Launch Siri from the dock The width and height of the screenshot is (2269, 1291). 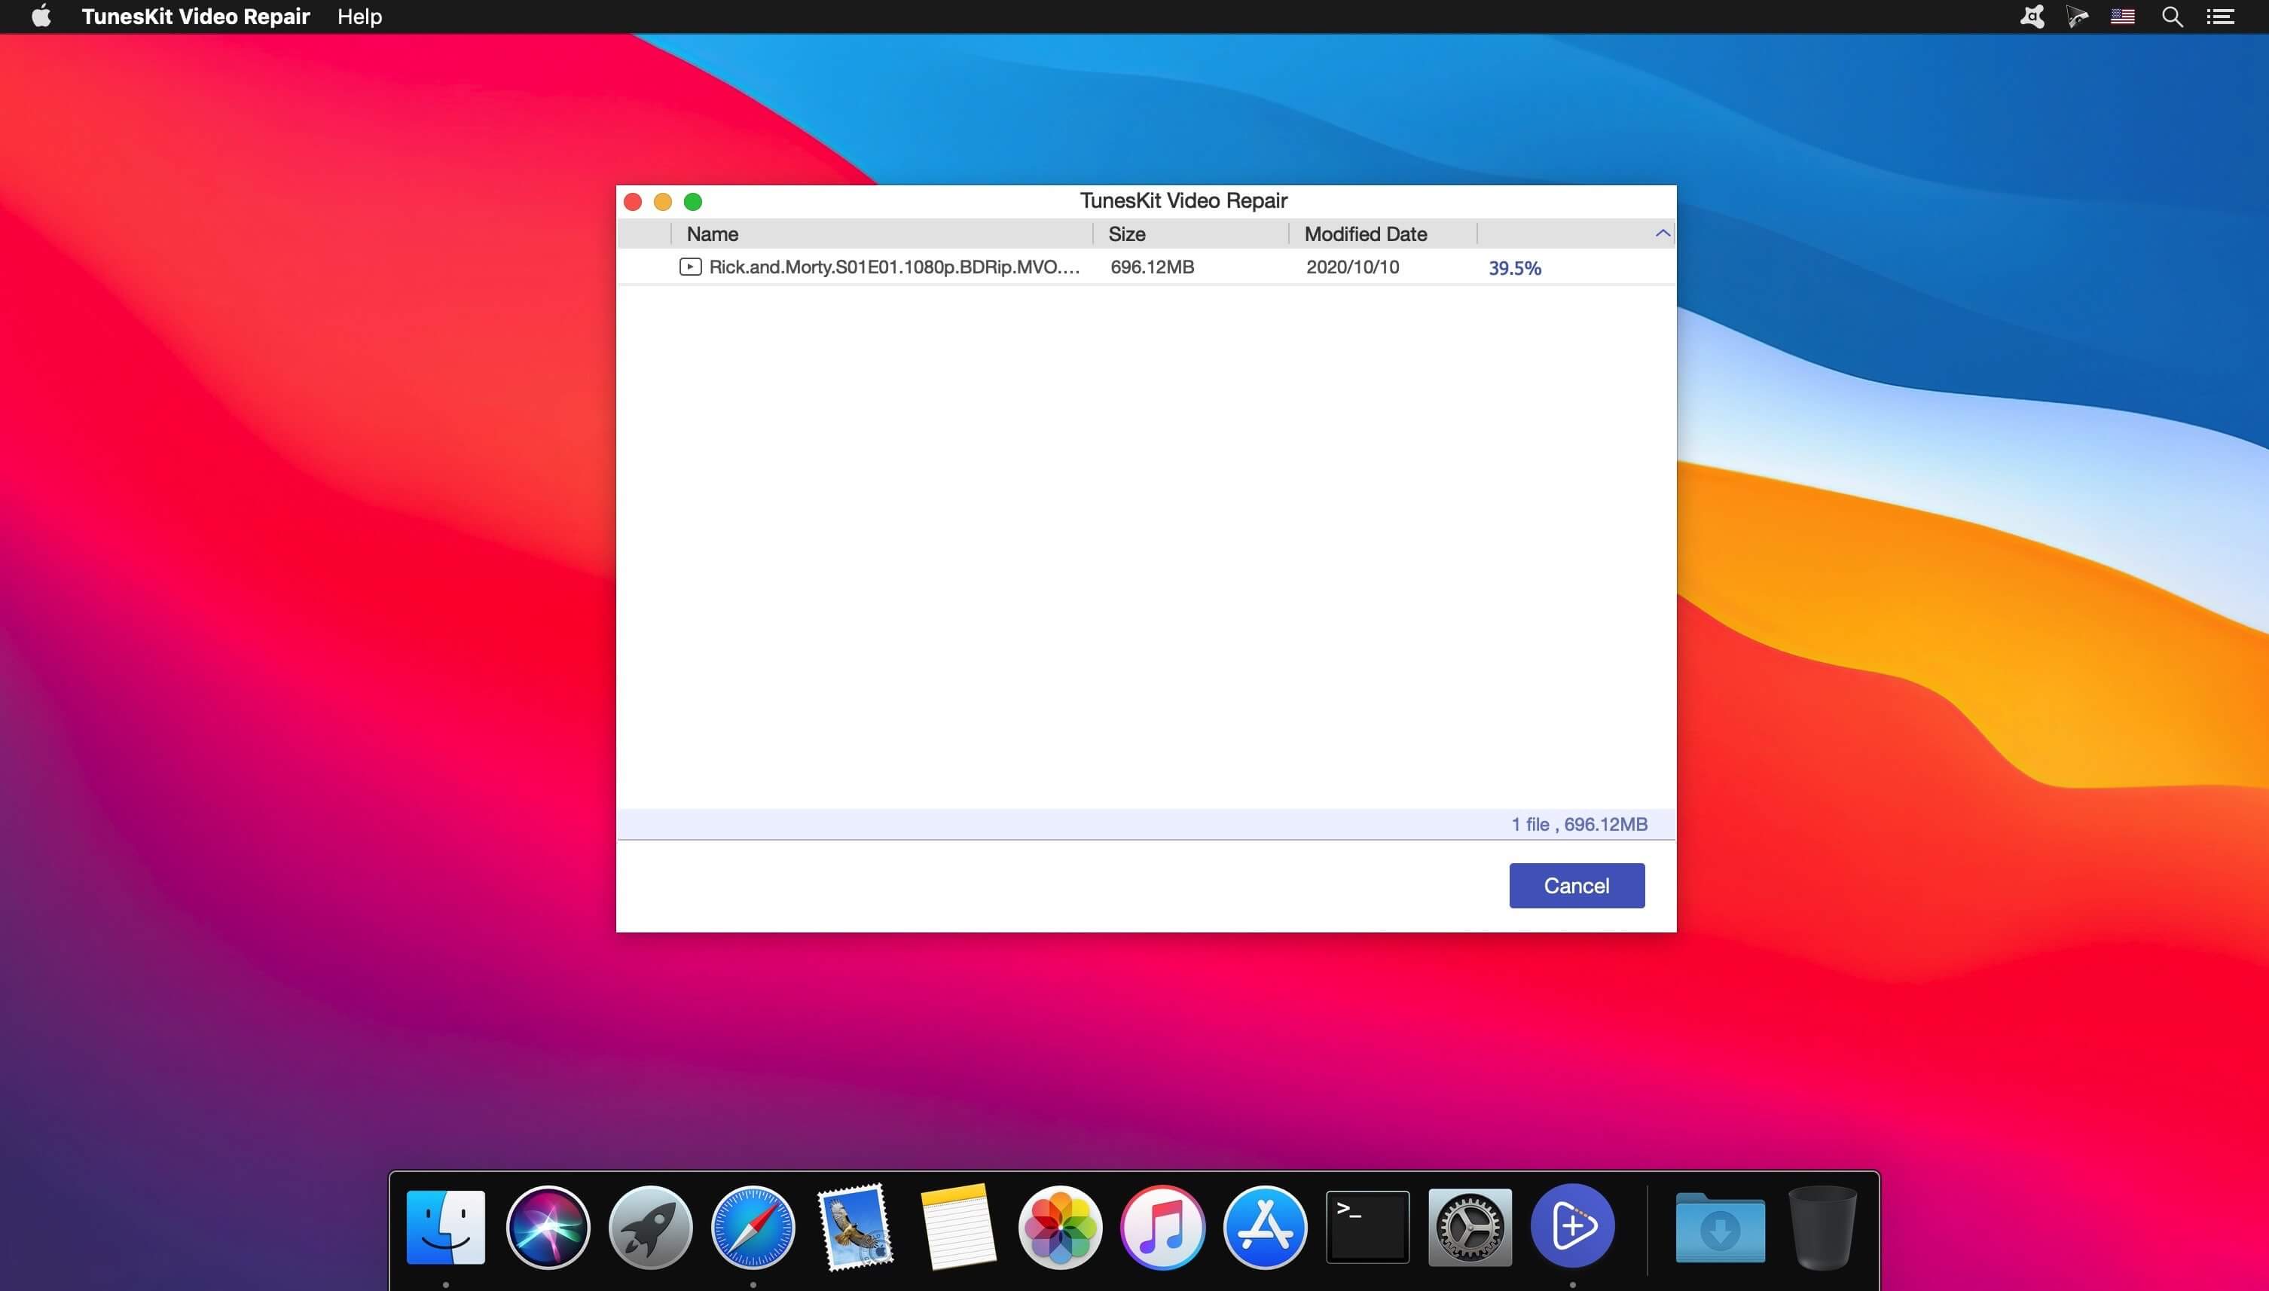pyautogui.click(x=548, y=1226)
